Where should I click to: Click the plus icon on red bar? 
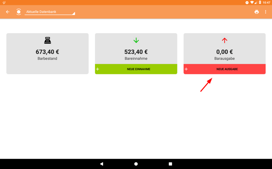[x=186, y=69]
